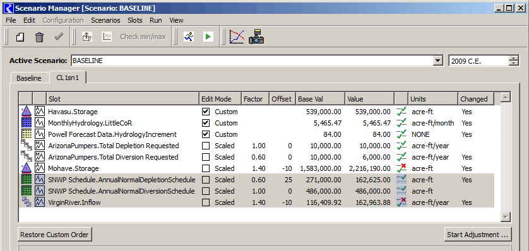Open the Active Scenario dropdown arrow
The width and height of the screenshot is (529, 251).
(438, 61)
